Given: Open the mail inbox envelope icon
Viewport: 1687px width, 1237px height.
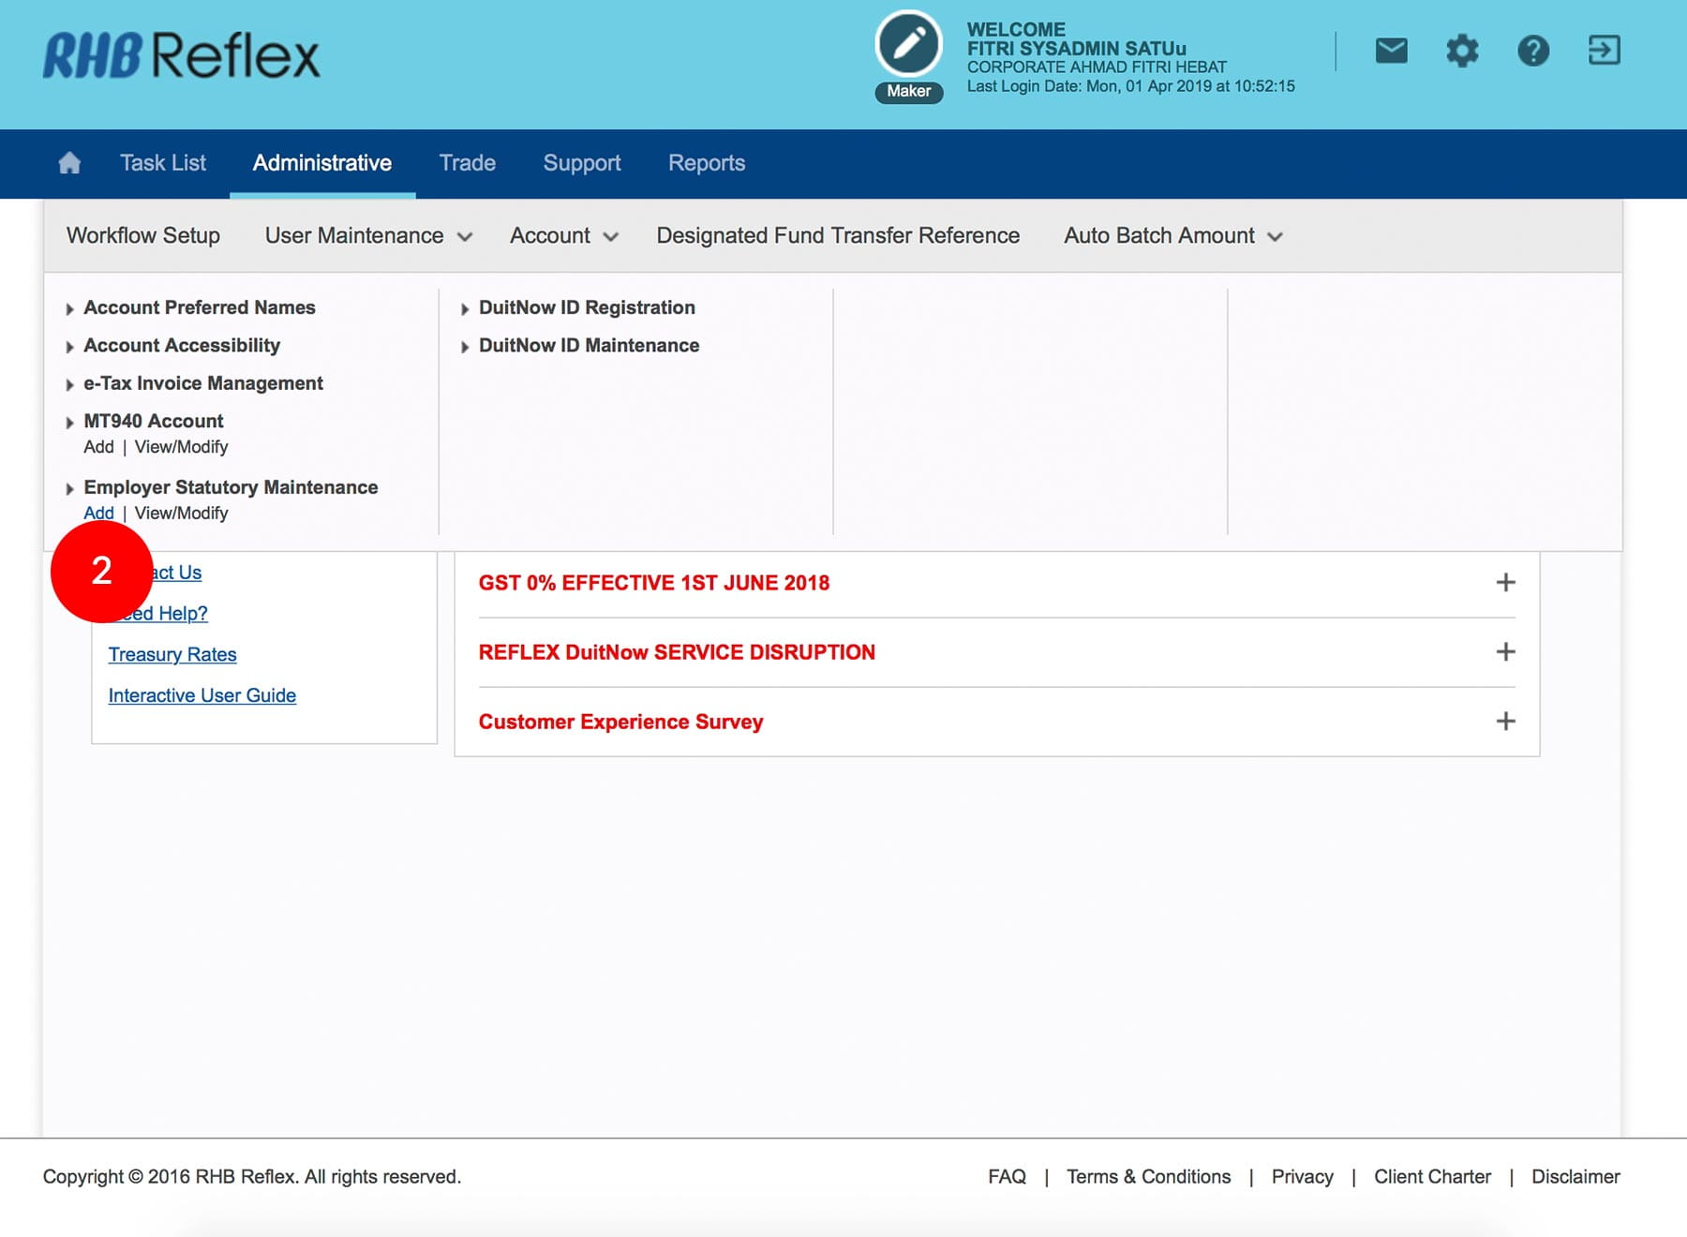Looking at the screenshot, I should tap(1391, 51).
